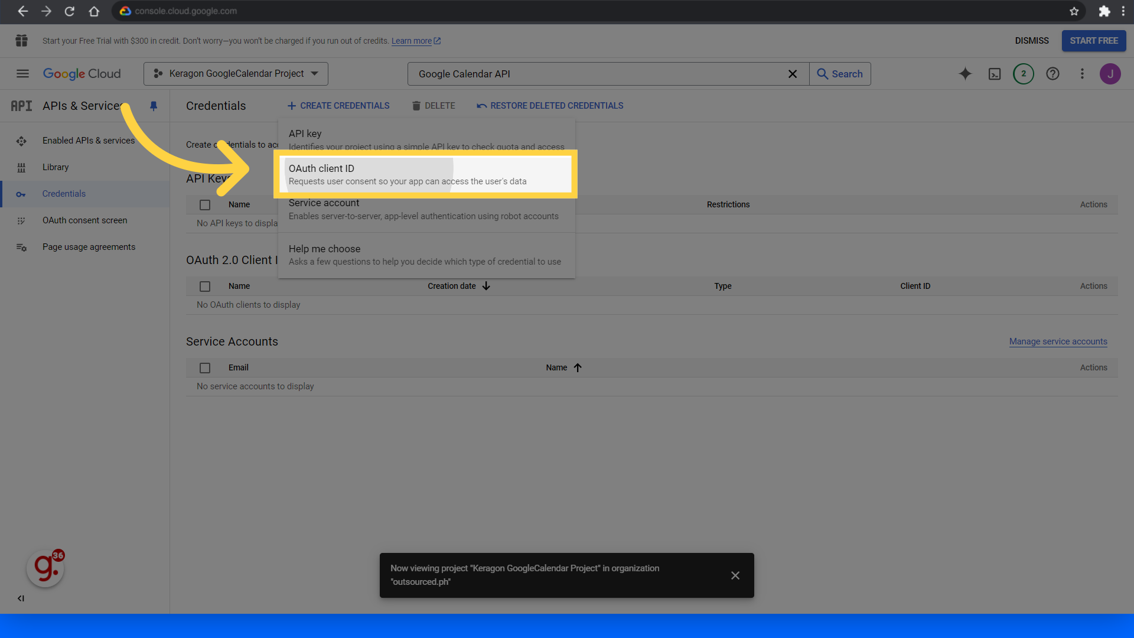Select the header checkbox in API Keys table
The image size is (1134, 638).
tap(205, 204)
